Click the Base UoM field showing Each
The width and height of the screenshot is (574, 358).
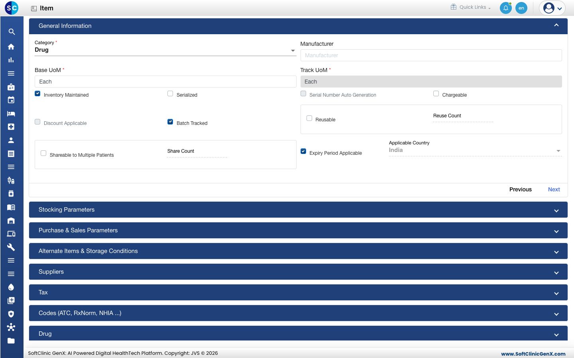pyautogui.click(x=165, y=82)
